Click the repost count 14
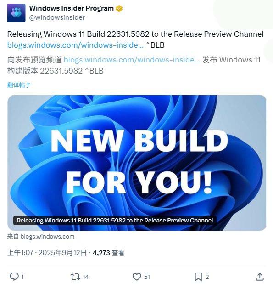273x284 pixels. click(86, 277)
